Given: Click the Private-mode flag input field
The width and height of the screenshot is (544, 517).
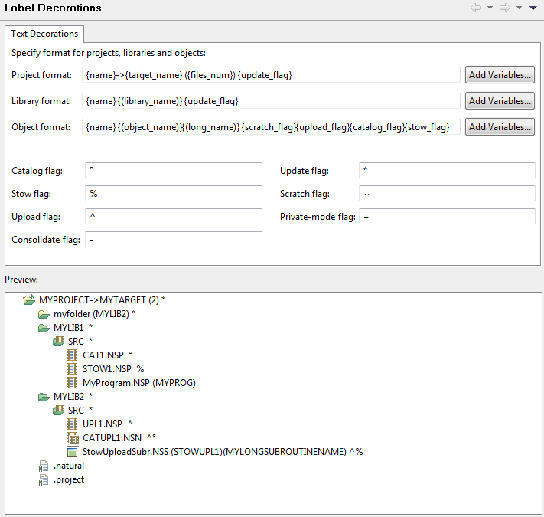Looking at the screenshot, I should pyautogui.click(x=446, y=217).
